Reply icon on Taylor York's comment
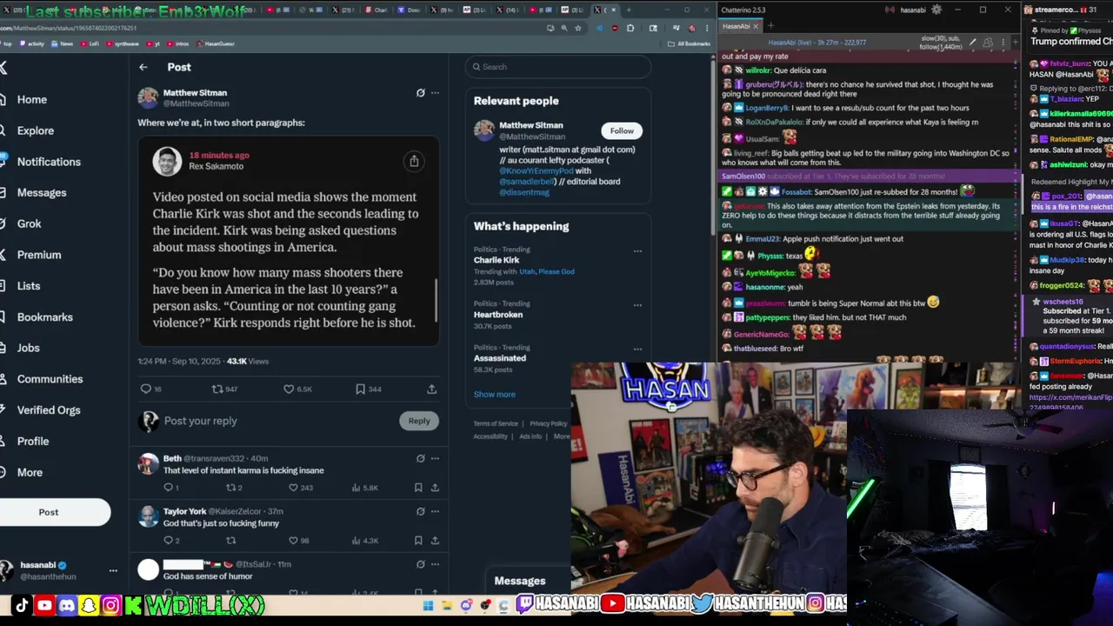The image size is (1113, 626). coord(168,541)
